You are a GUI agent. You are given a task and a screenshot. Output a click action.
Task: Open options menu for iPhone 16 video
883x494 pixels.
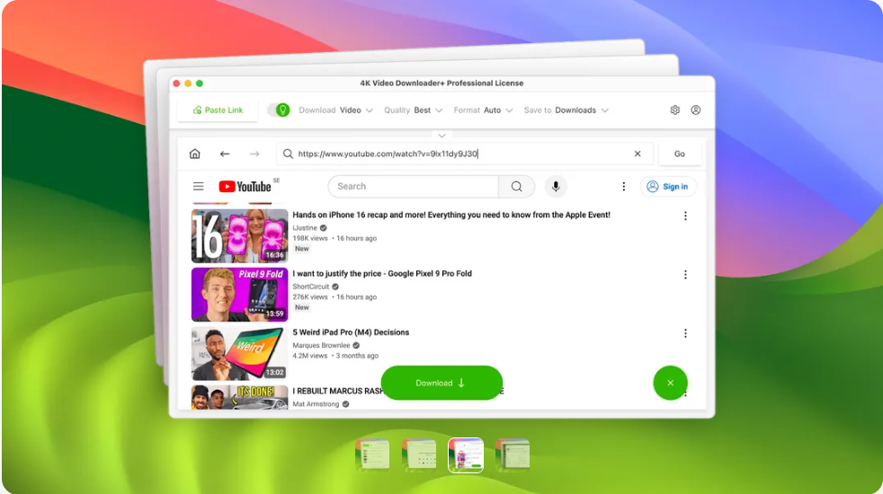coord(685,216)
